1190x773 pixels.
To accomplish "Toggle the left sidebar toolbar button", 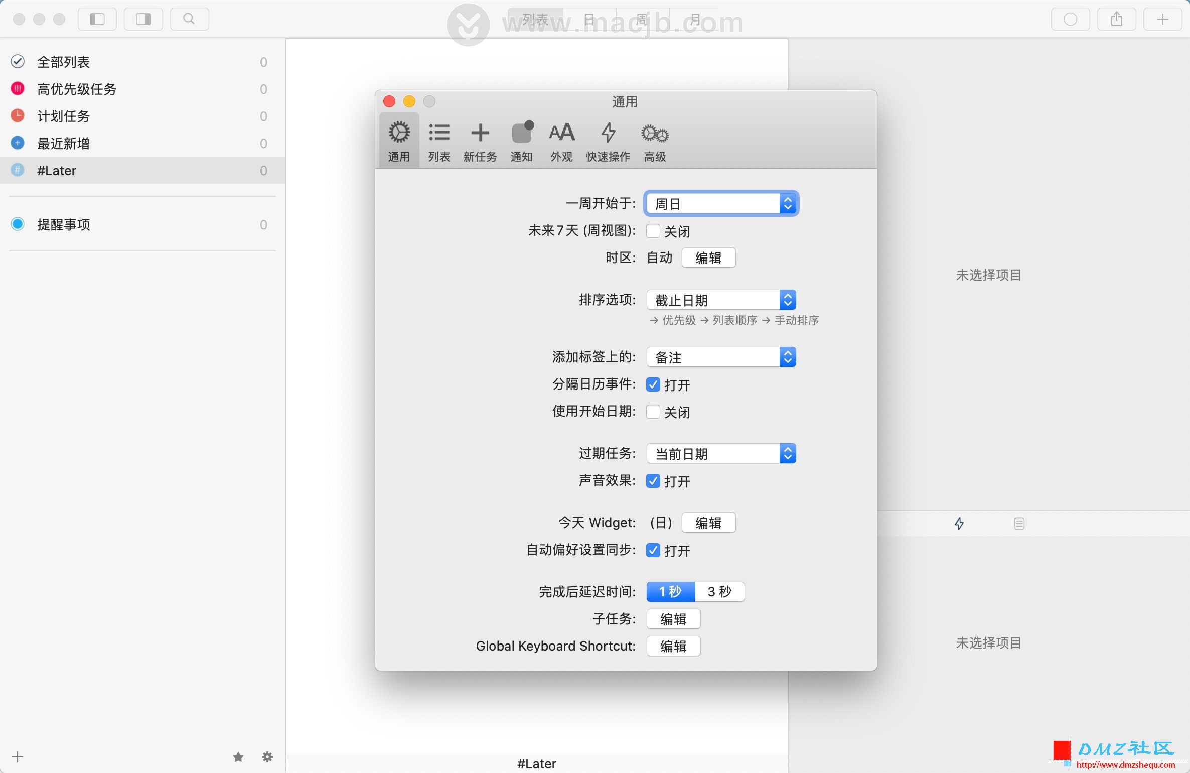I will click(x=97, y=19).
